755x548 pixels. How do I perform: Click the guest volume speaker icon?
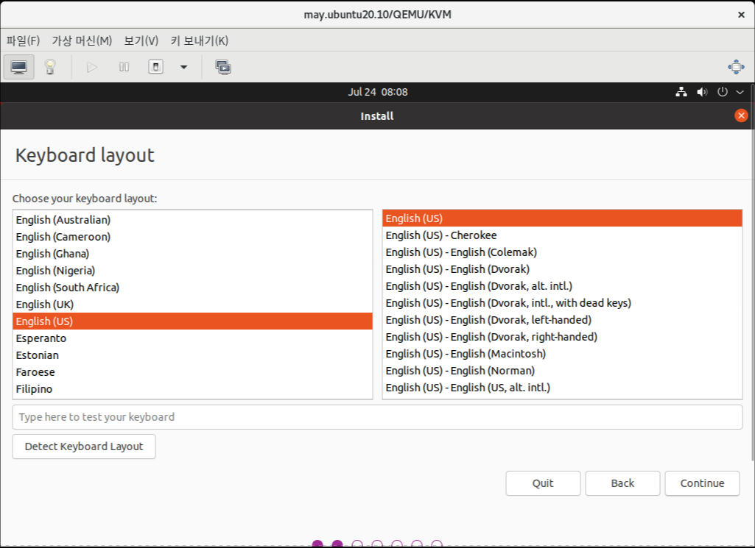[702, 92]
